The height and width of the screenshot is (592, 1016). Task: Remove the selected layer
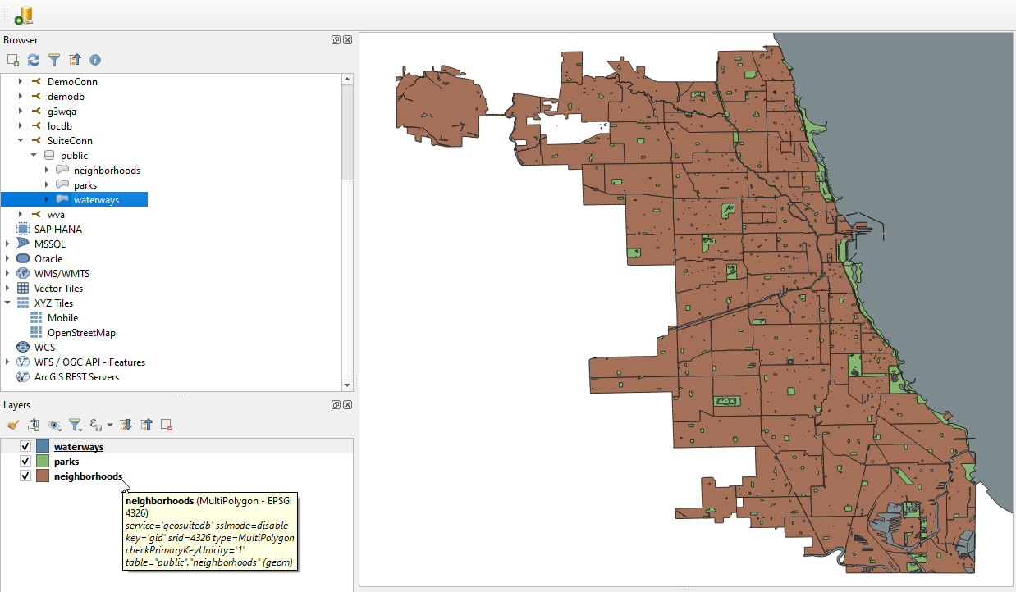point(166,424)
